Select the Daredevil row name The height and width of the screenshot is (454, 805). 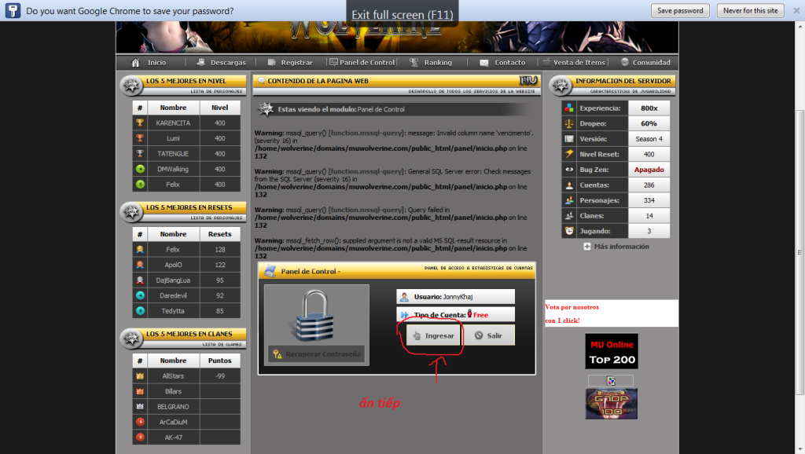(173, 296)
